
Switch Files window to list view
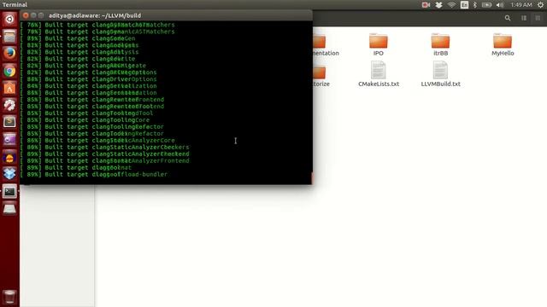point(524,18)
